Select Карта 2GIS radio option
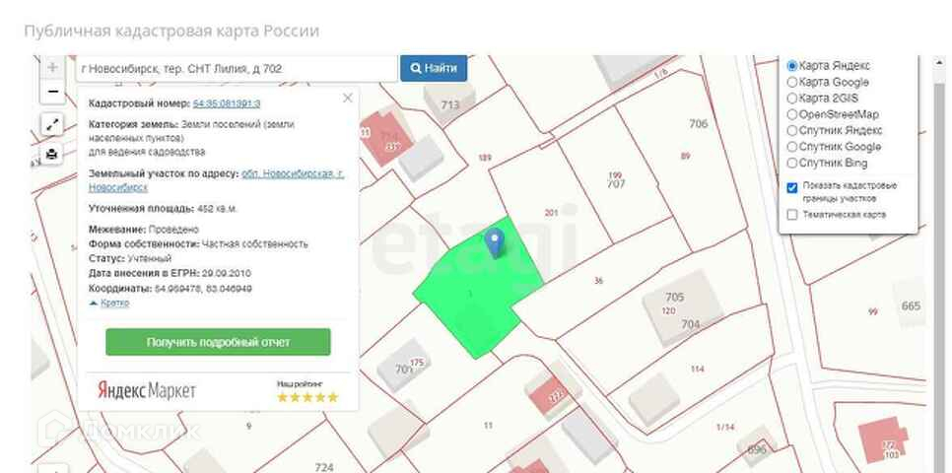The image size is (952, 473). 791,98
